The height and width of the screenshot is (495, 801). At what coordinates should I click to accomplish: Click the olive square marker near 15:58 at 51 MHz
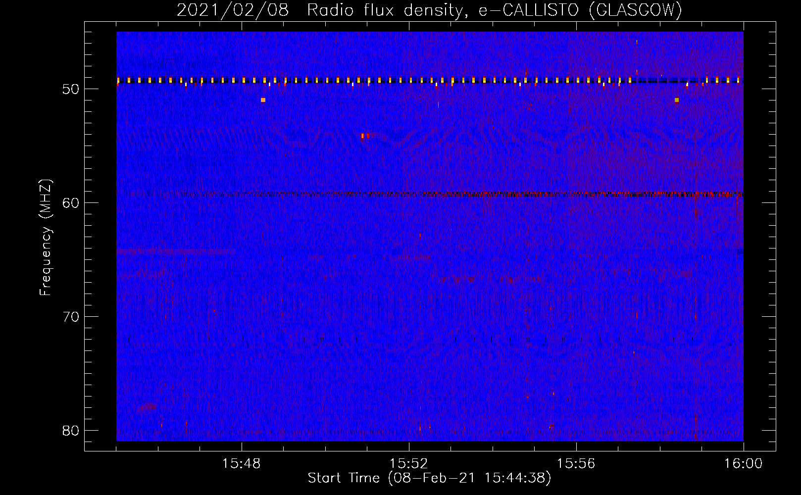pos(677,100)
